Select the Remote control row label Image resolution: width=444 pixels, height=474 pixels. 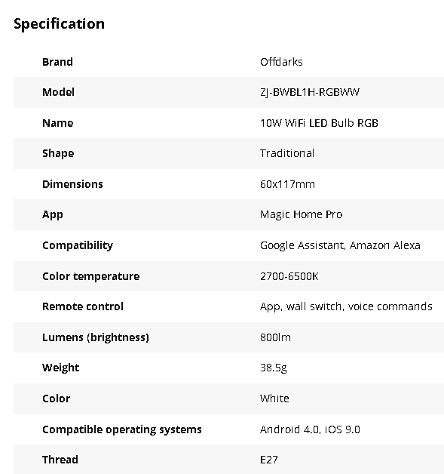tap(83, 306)
